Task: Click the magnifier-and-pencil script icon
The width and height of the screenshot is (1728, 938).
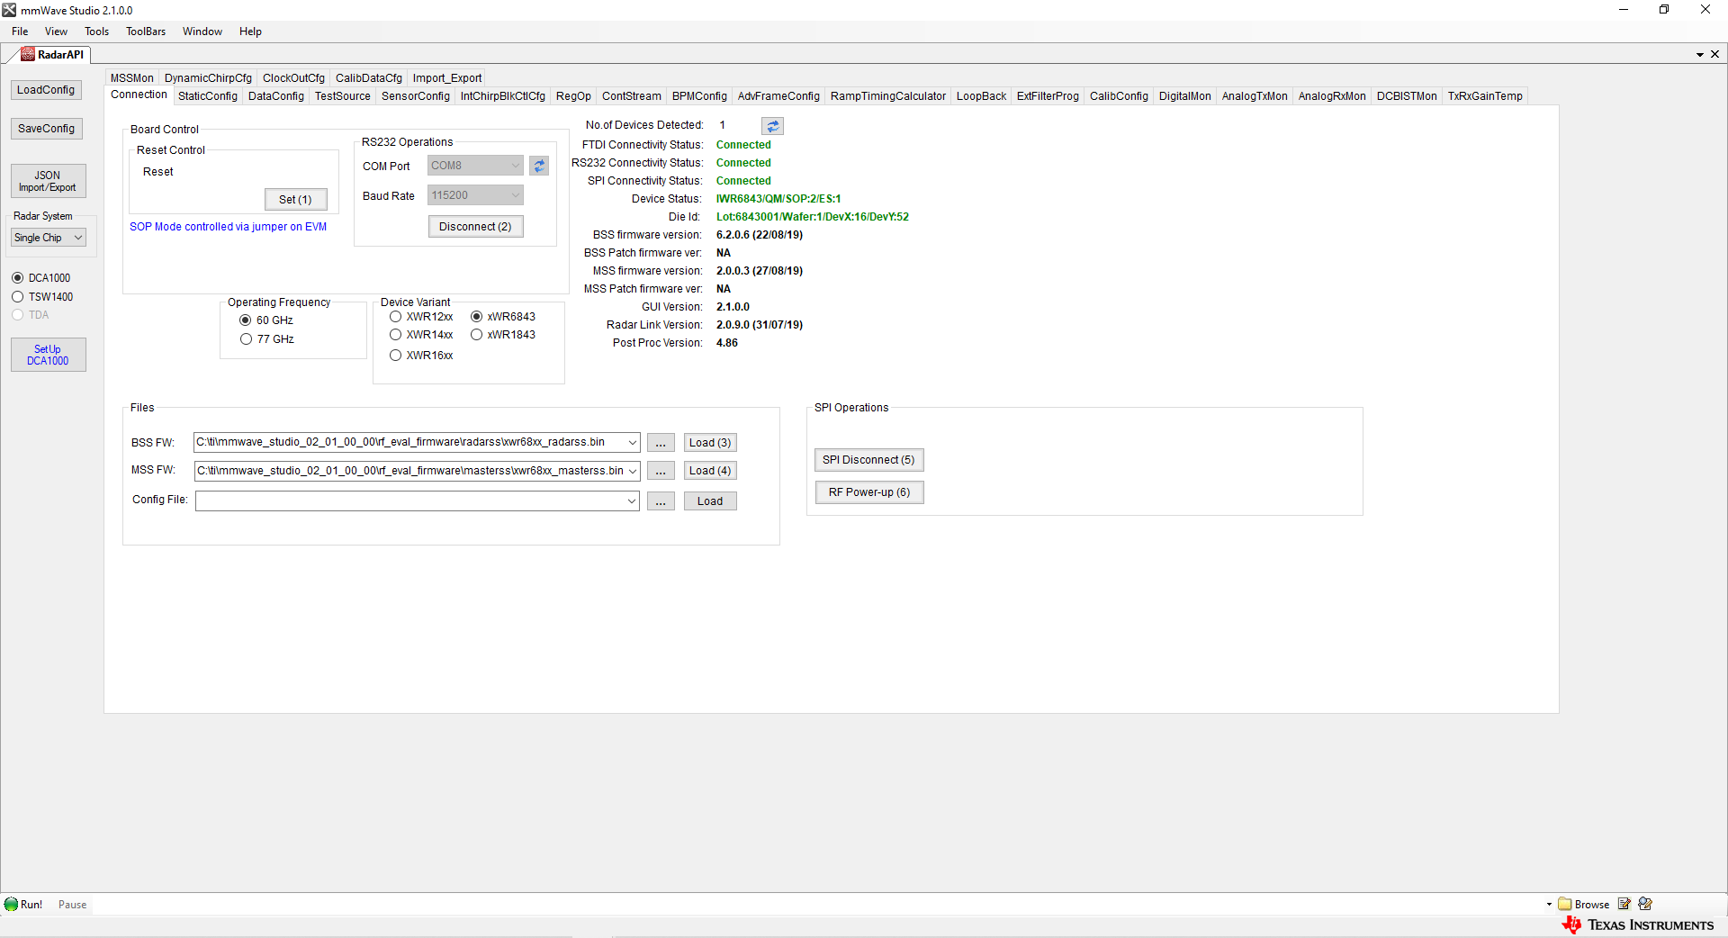Action: (1645, 904)
